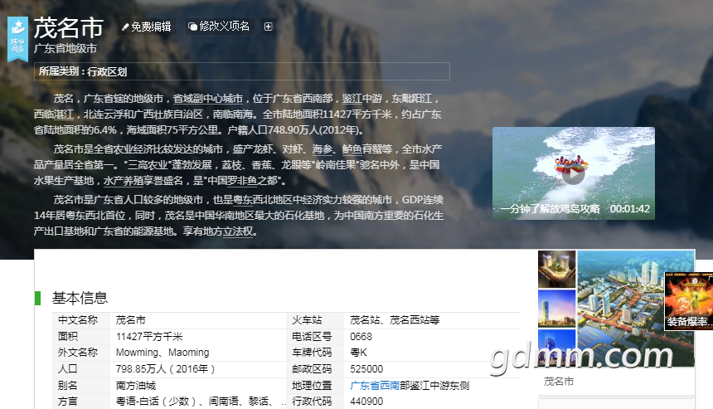Open the 省域副中心城市 link
This screenshot has width=713, height=409.
point(208,98)
